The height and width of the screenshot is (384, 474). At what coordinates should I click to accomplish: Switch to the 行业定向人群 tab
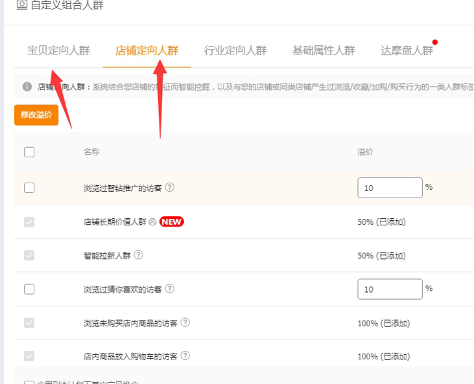click(x=235, y=51)
